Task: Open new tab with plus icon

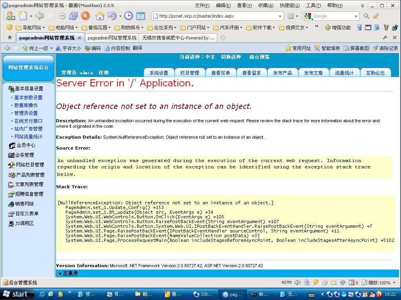Action: [x=223, y=38]
